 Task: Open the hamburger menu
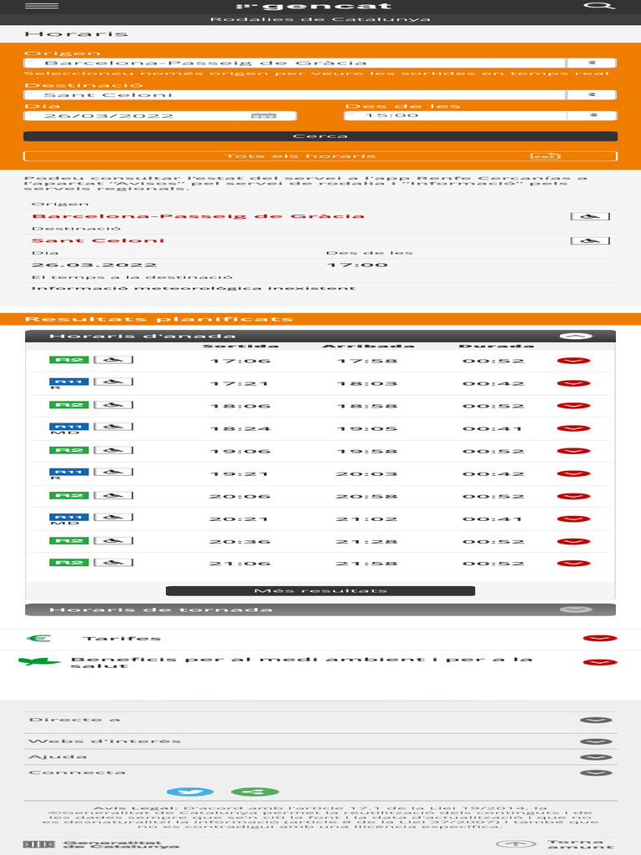(x=42, y=6)
